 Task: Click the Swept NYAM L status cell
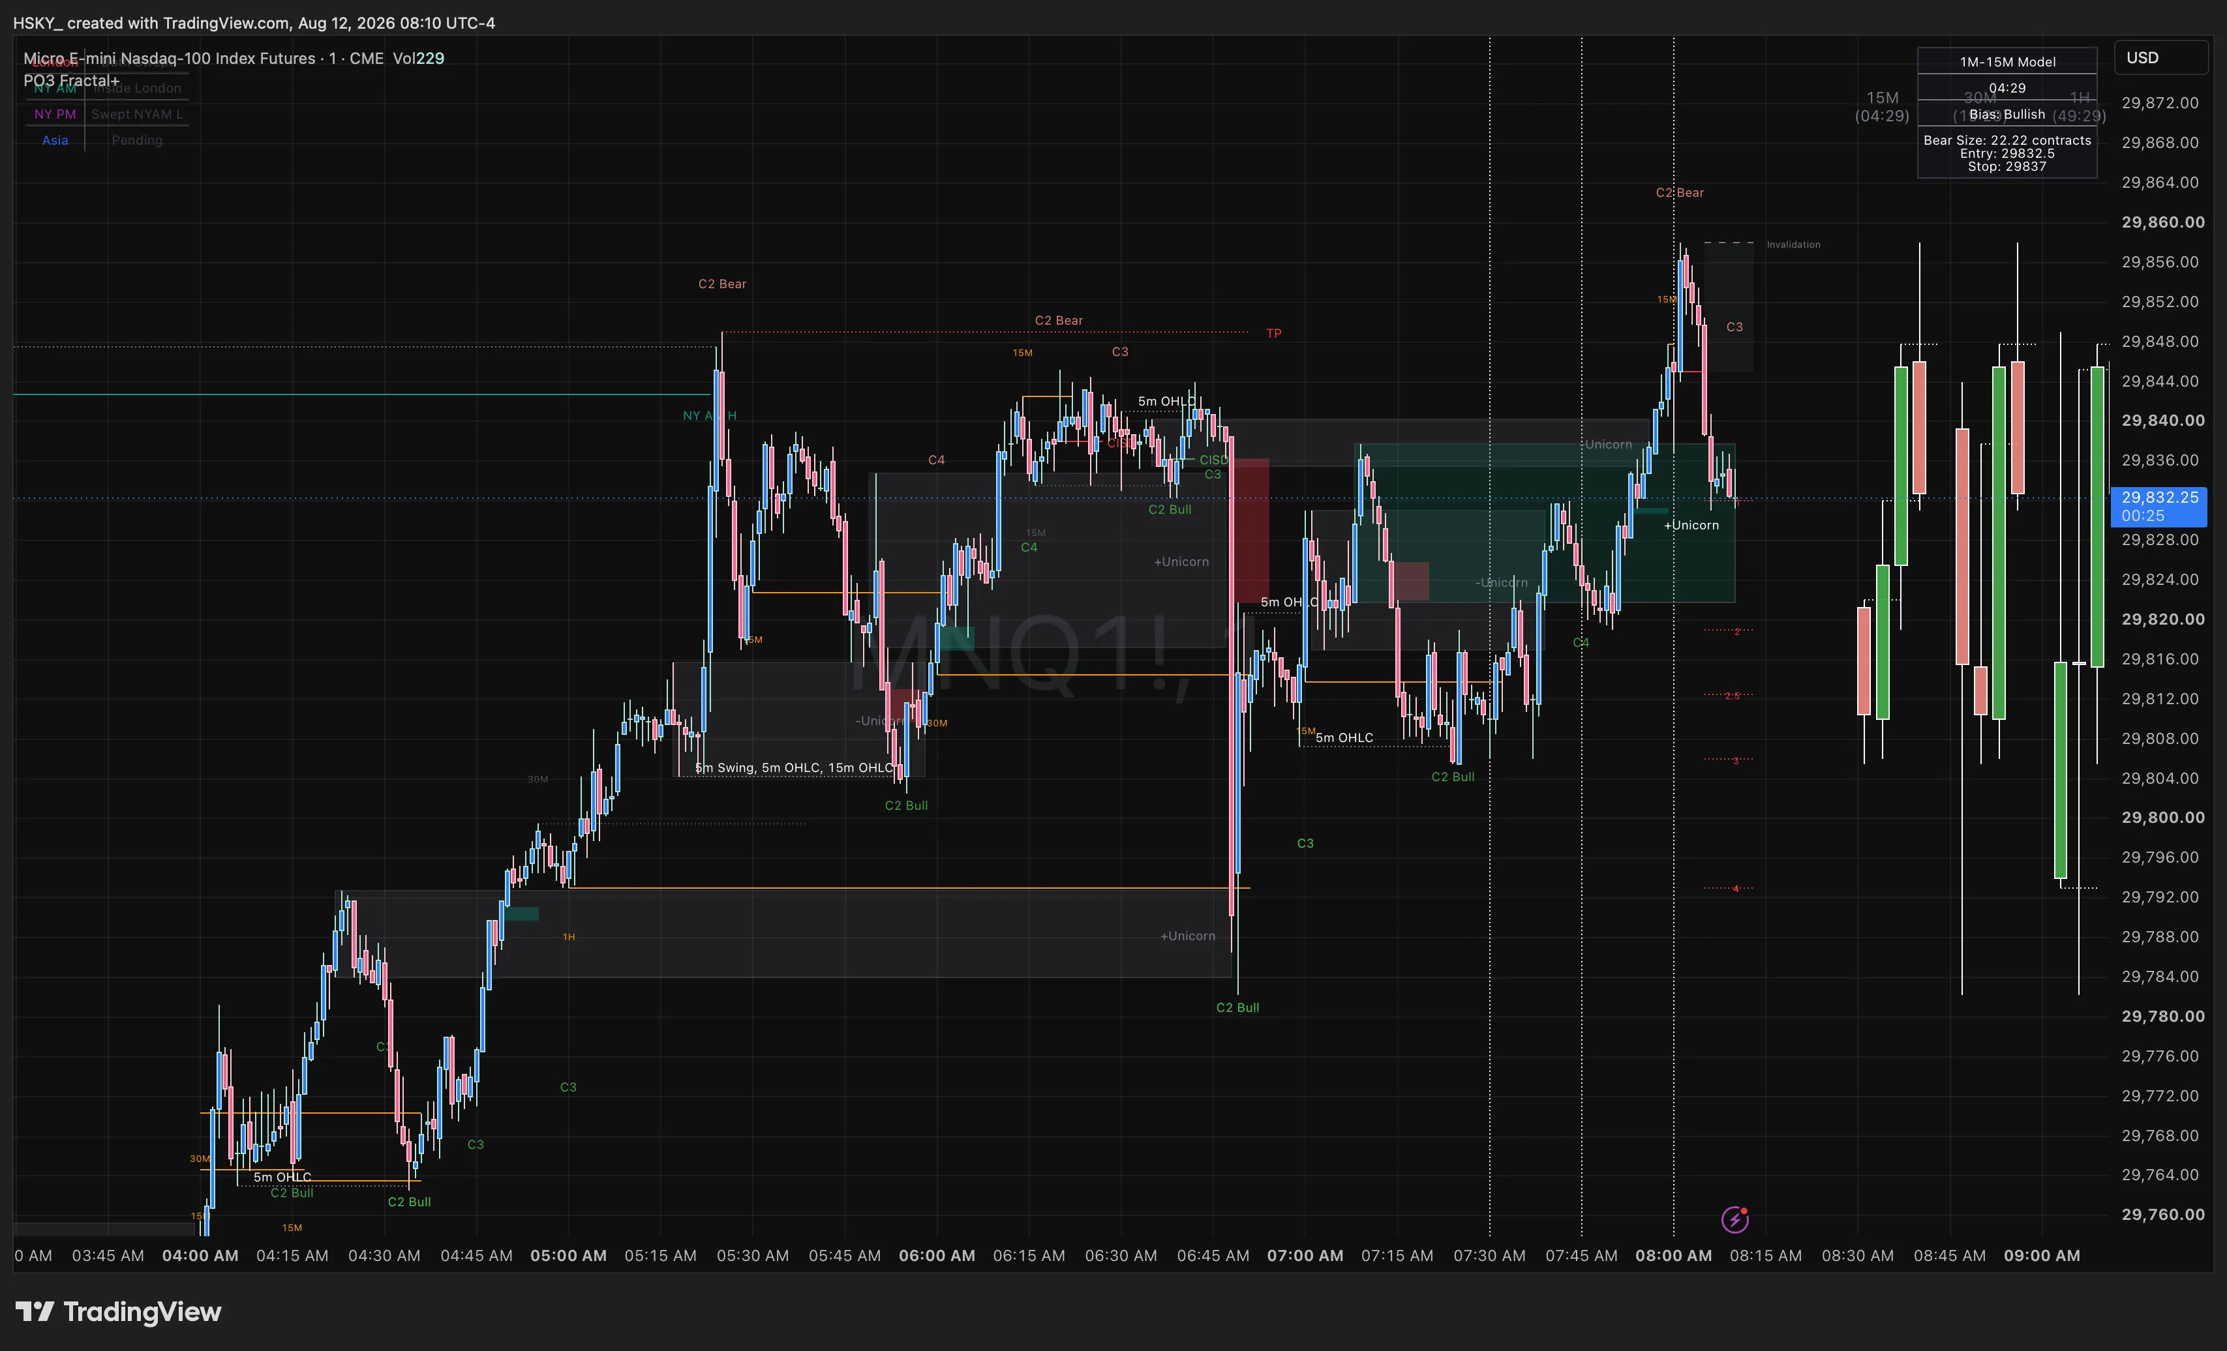pos(138,114)
